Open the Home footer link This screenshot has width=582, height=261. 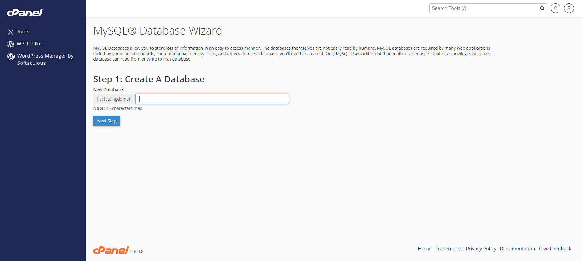pos(425,249)
